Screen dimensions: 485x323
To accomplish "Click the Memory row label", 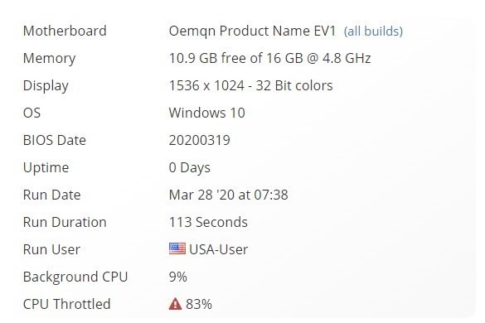I will (49, 59).
